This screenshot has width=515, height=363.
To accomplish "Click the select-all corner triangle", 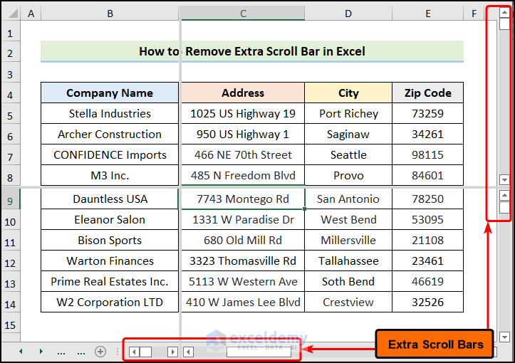I will pos(13,14).
